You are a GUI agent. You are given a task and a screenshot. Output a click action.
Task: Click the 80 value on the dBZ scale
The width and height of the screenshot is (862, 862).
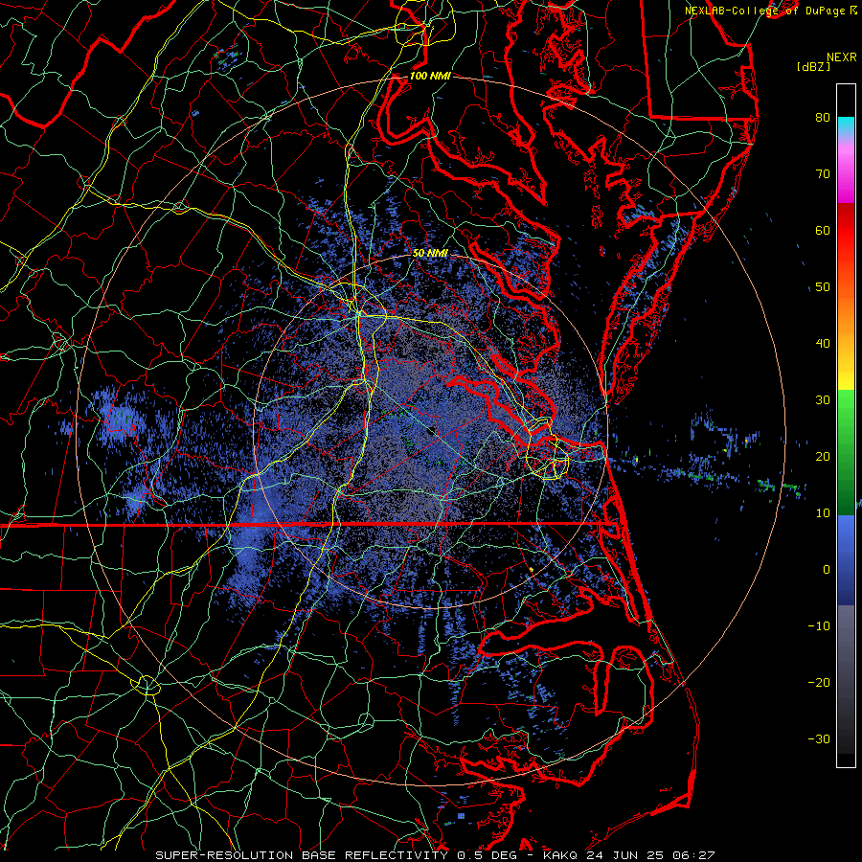tap(823, 117)
